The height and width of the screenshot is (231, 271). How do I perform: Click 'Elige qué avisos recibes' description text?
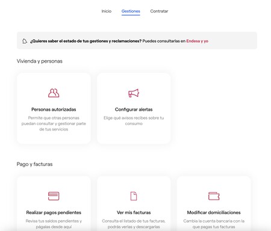point(134,121)
